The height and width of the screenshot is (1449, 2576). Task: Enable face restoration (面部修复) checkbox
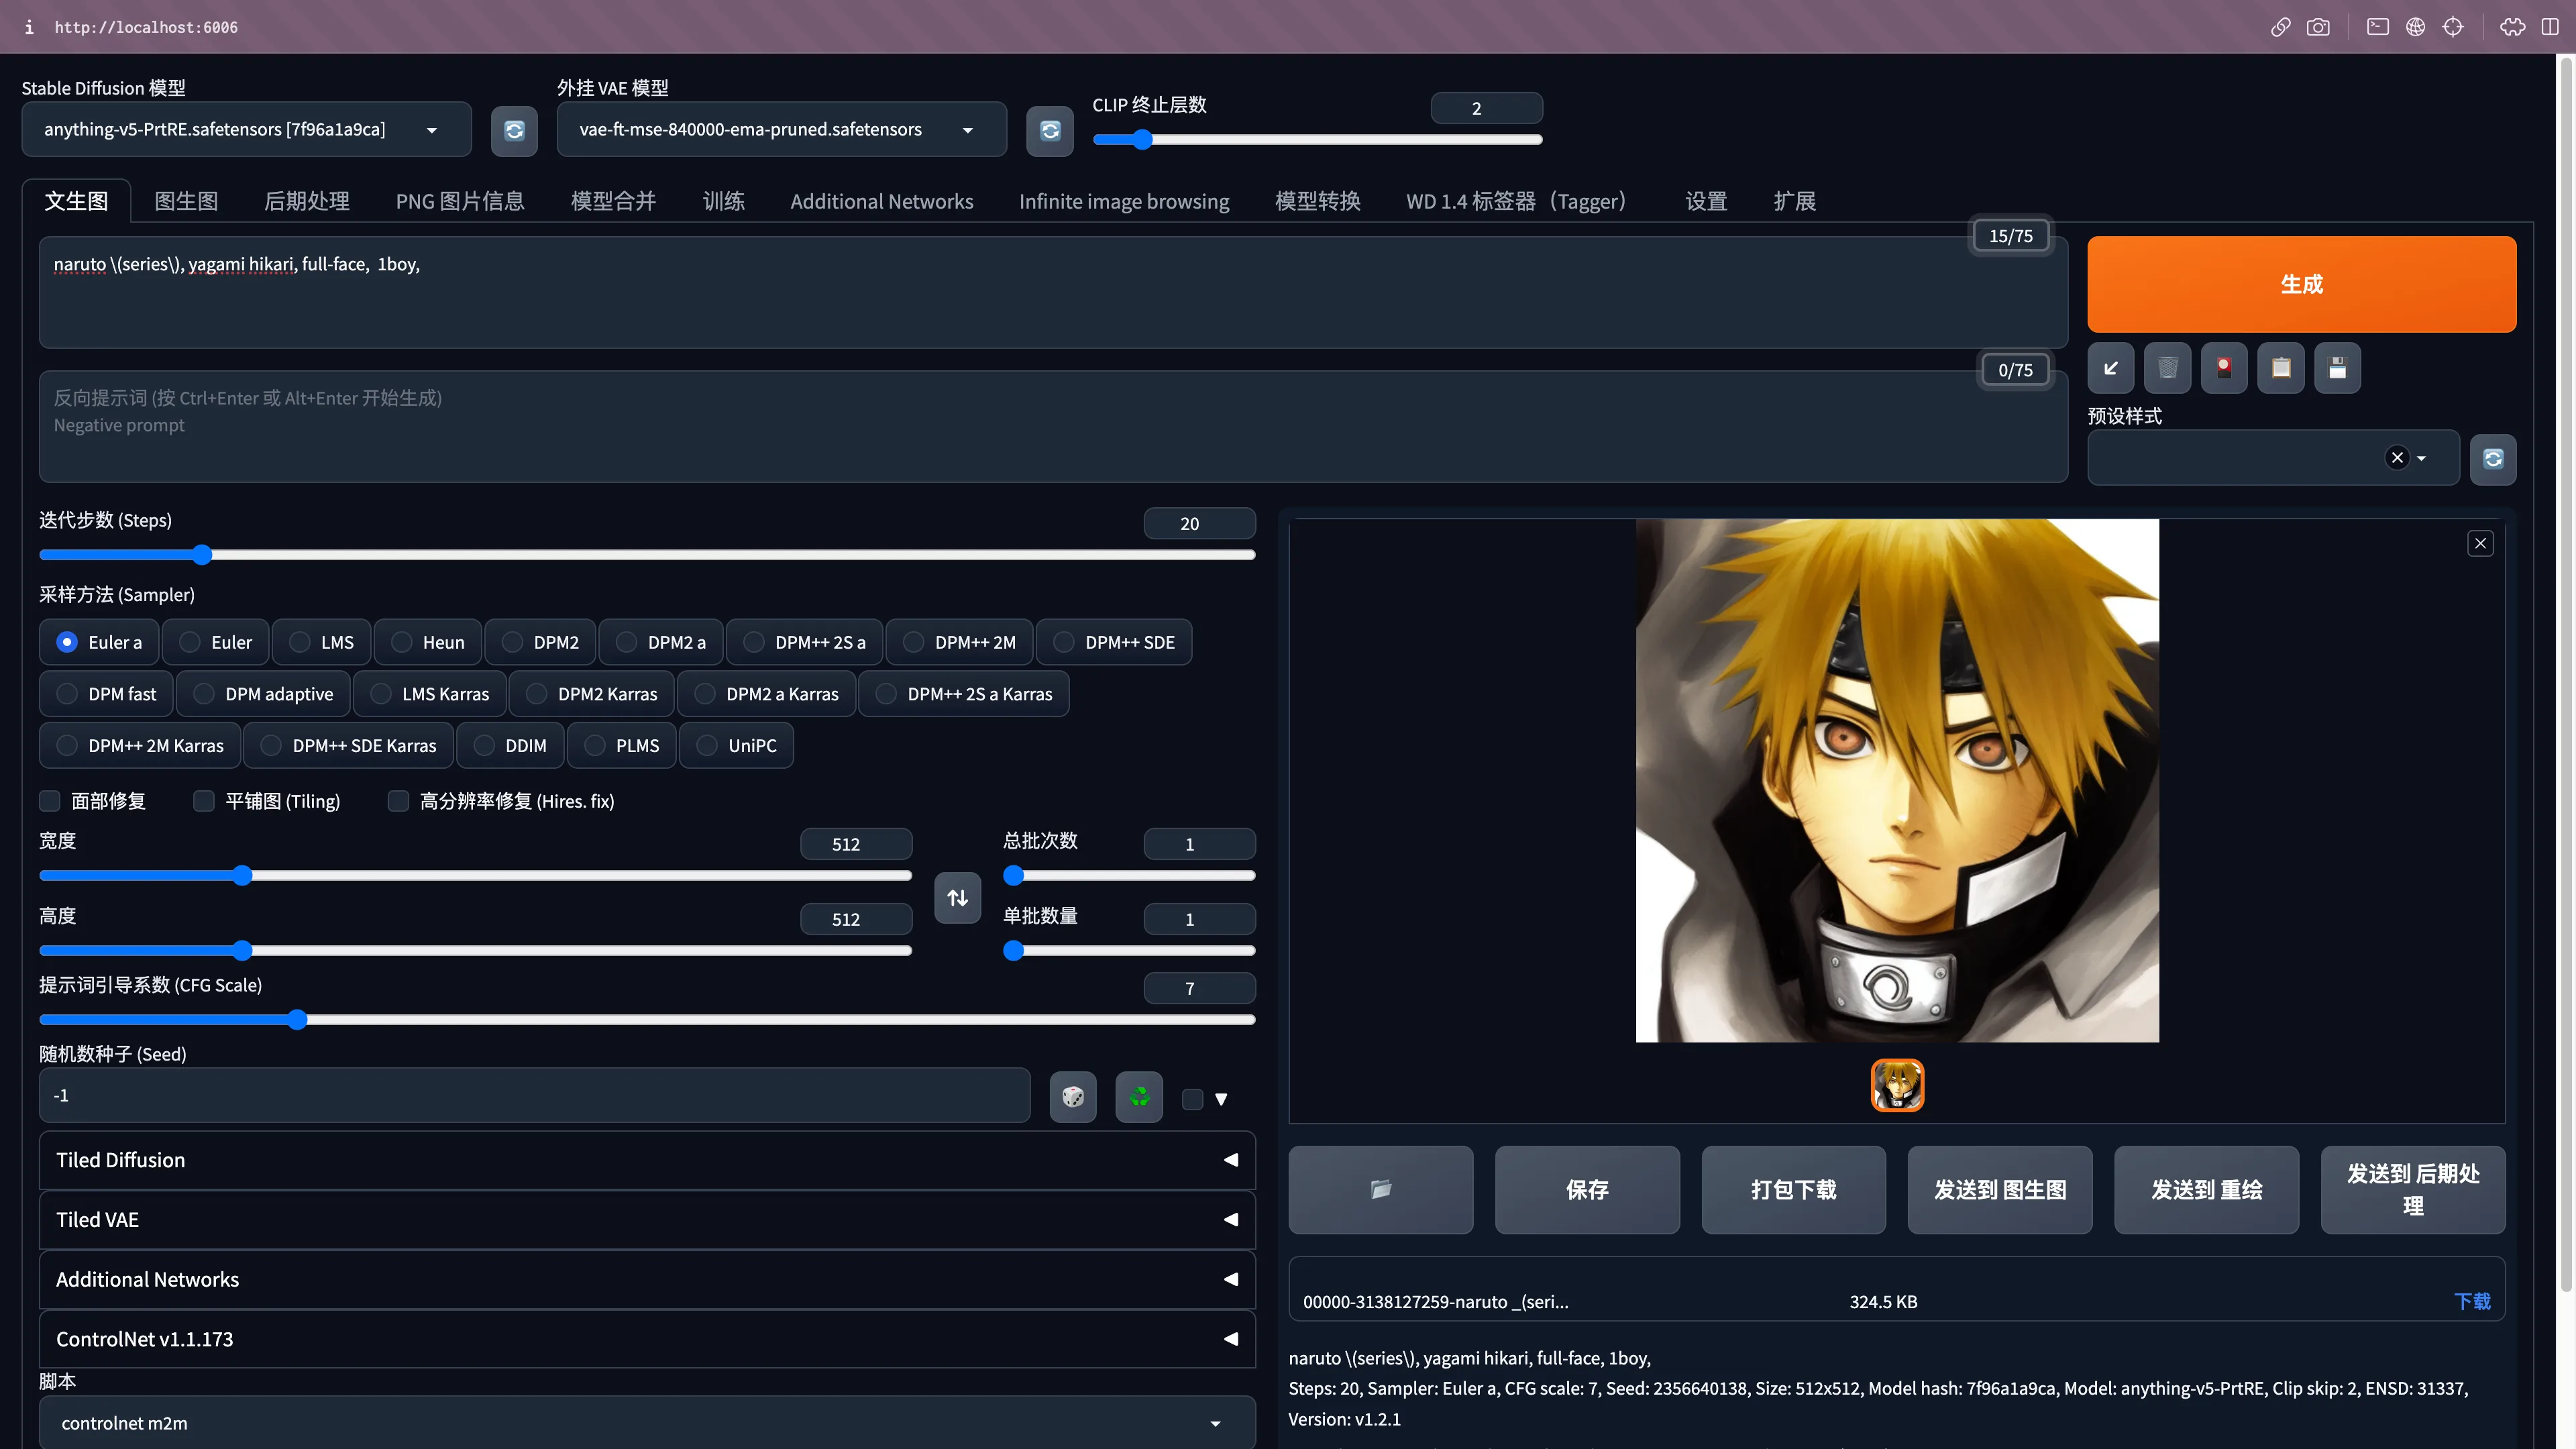[x=50, y=801]
